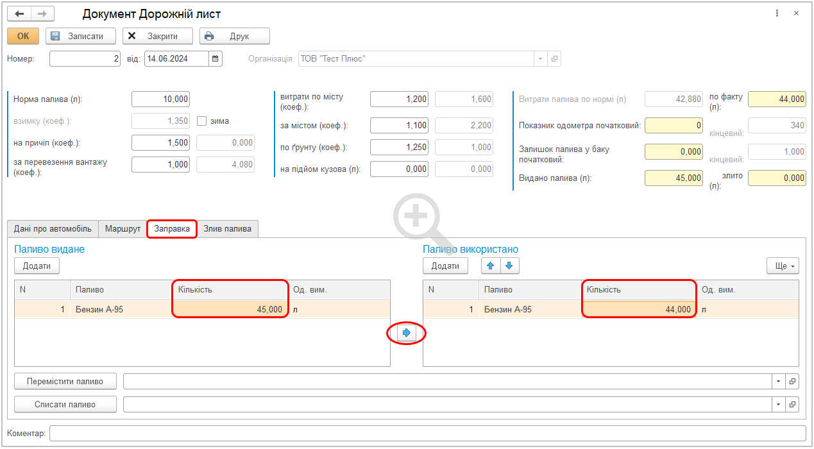Click Паливо column header in issued table

[122, 289]
